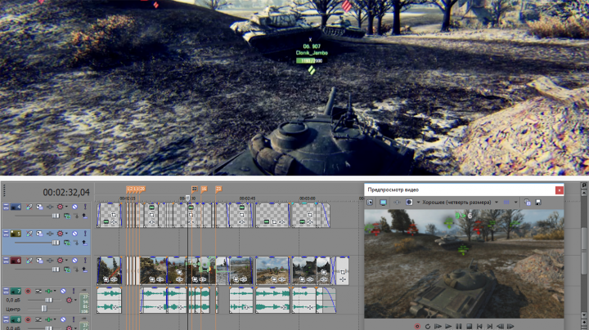Solo video track 5
The height and width of the screenshot is (330, 589).
click(x=85, y=234)
